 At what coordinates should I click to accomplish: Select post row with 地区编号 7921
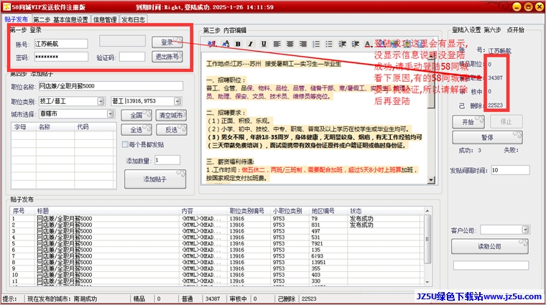(217, 243)
